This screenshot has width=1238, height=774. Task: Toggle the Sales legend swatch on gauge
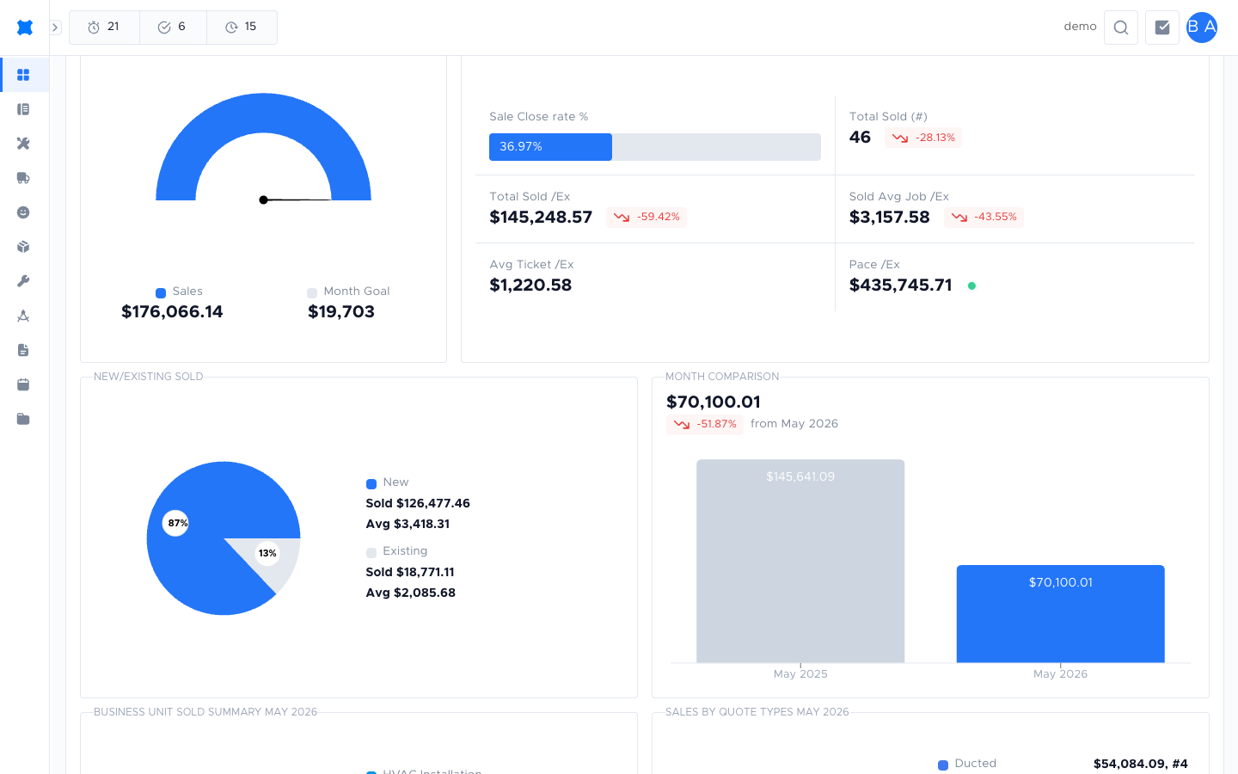161,293
